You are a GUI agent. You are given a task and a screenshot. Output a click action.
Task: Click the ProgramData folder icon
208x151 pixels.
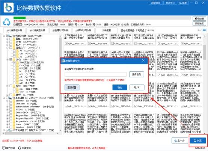click(x=14, y=121)
